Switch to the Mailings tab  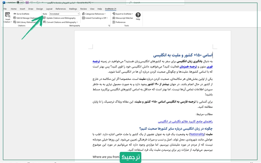click(73, 9)
